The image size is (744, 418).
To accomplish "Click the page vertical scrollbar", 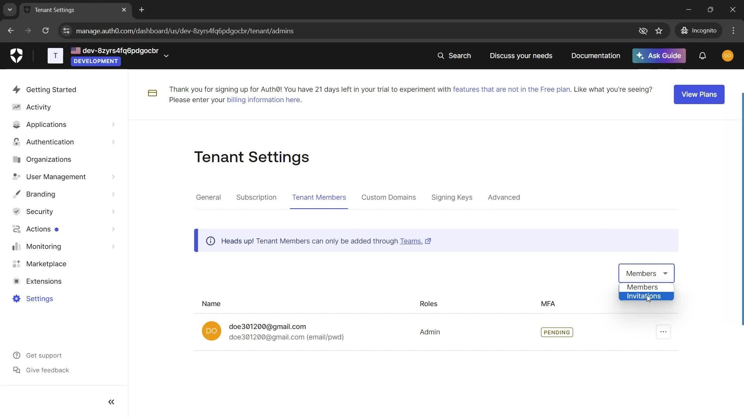I will 742,209.
